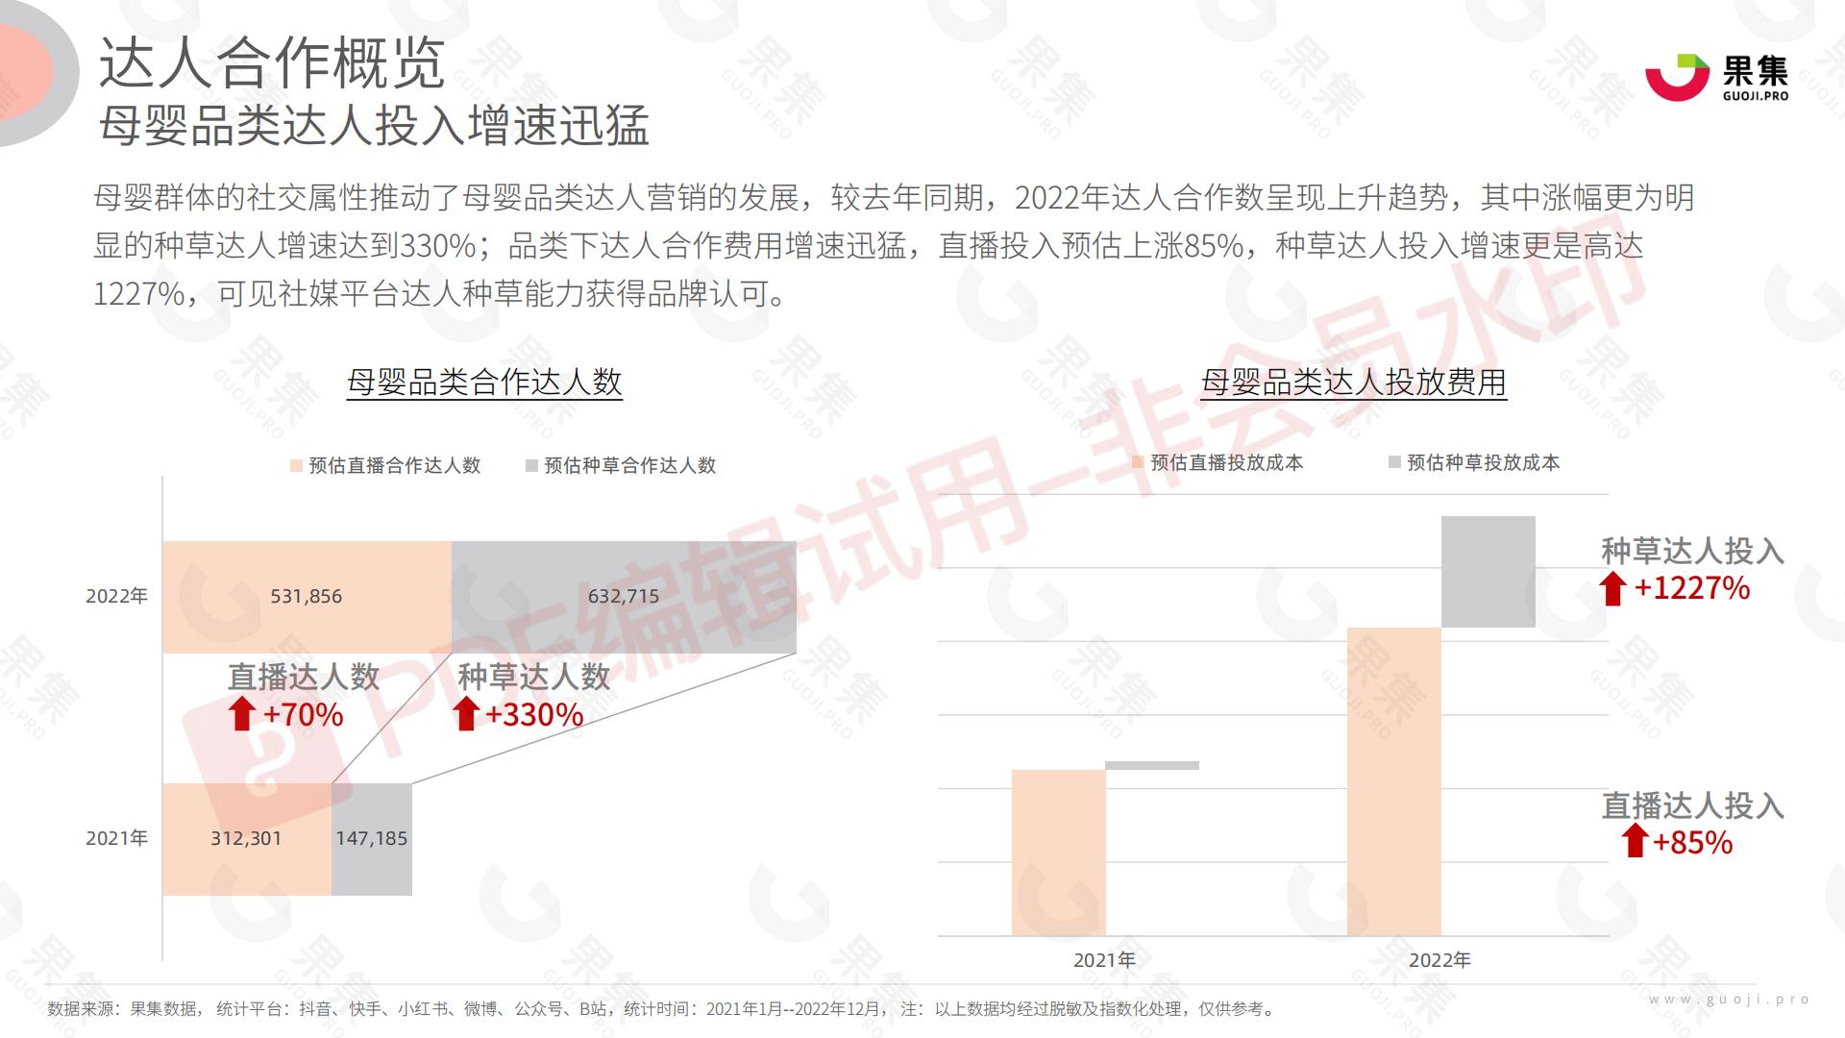This screenshot has width=1845, height=1038.
Task: Click the 数据来源 footnote text
Action: pyautogui.click(x=663, y=1009)
